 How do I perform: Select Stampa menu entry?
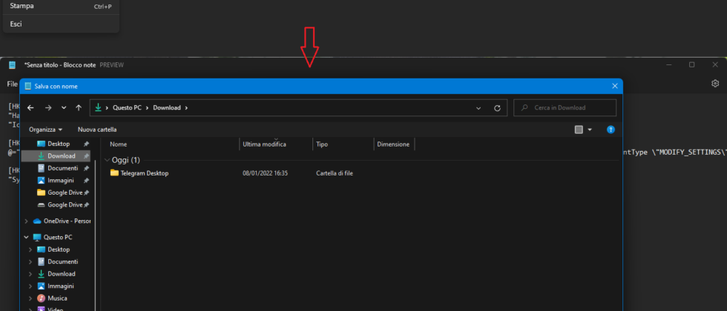point(22,6)
